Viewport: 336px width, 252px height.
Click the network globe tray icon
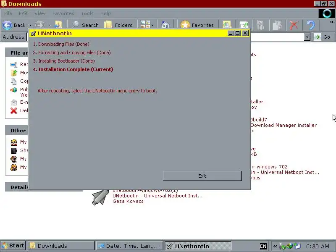tap(290, 246)
